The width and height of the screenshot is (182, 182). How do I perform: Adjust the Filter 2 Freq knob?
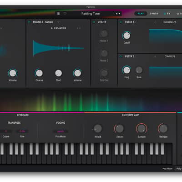click(x=126, y=70)
